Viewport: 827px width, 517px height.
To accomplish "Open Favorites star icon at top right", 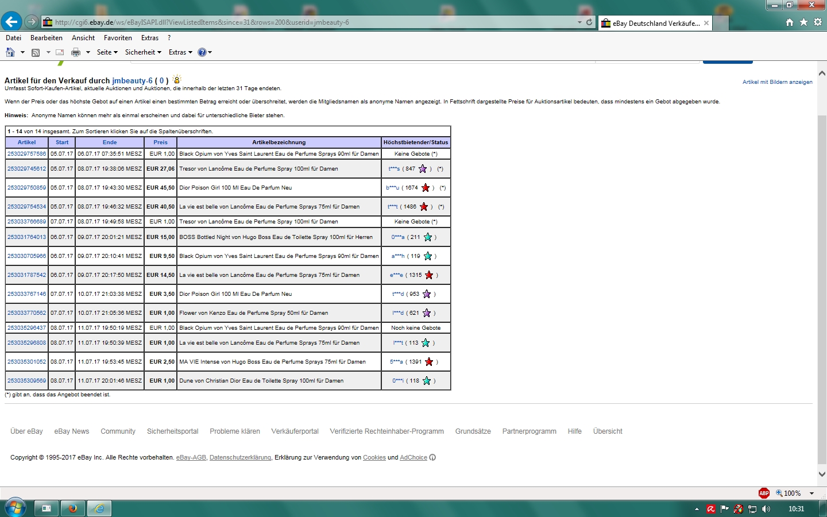I will tap(803, 22).
